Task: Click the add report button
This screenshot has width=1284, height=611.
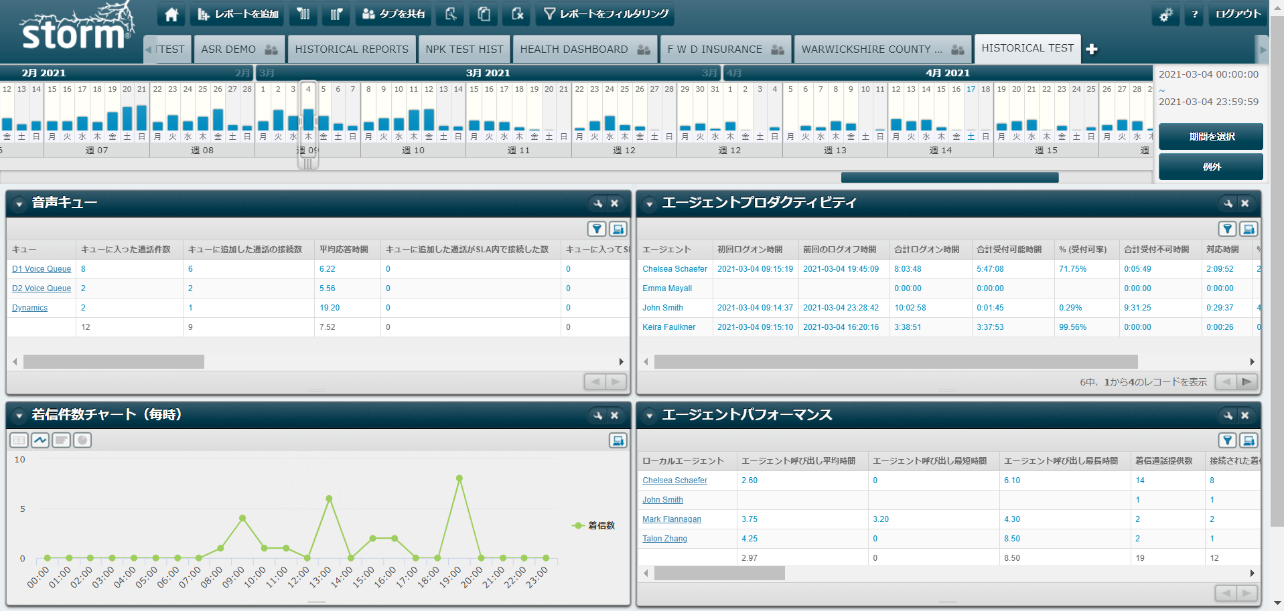Action: coord(238,14)
